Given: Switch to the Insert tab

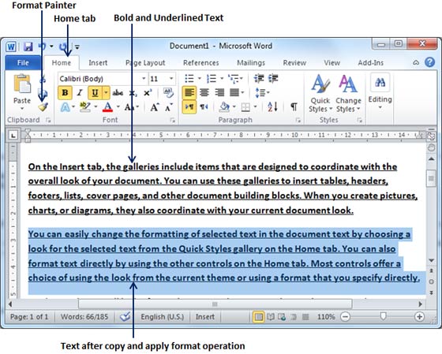Looking at the screenshot, I should point(98,63).
